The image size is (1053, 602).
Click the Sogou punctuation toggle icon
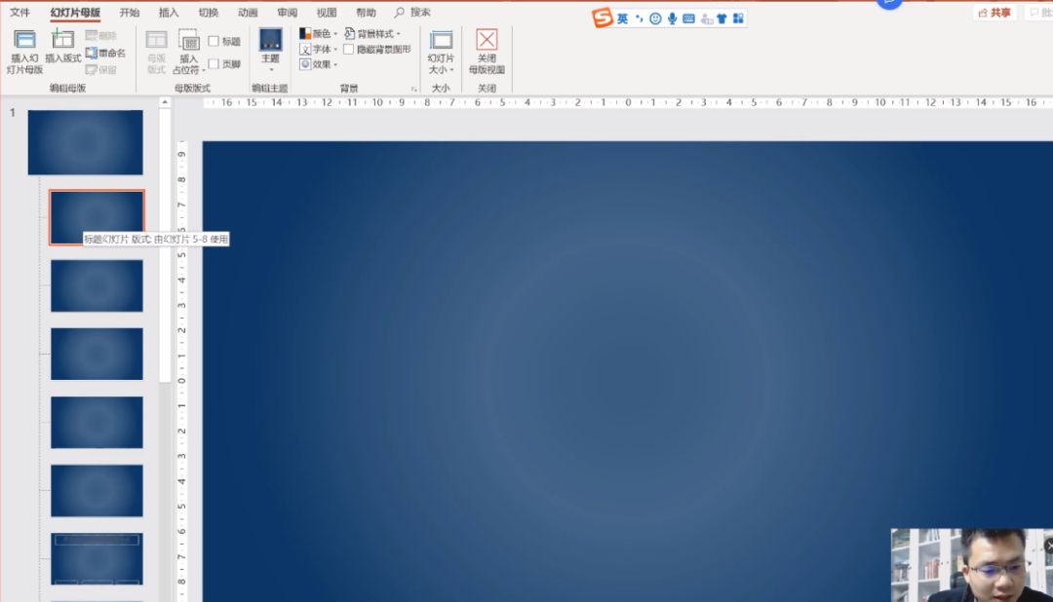[639, 19]
